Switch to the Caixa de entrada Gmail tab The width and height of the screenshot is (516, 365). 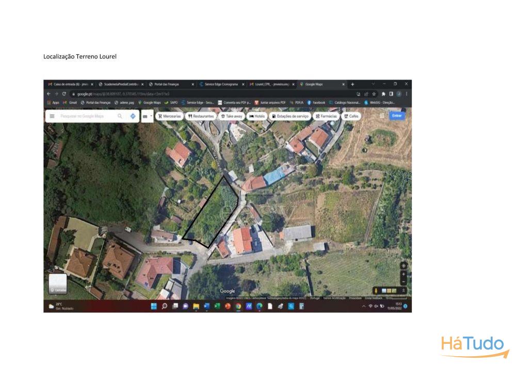coord(70,84)
